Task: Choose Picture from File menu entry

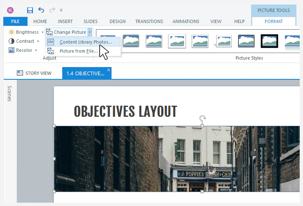Action: click(83, 51)
